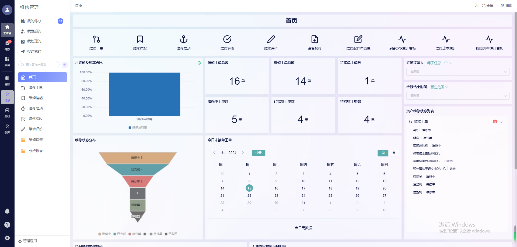Click the 维修中 funnel chart segment
Viewport: 517px width, 247px height.
[137, 158]
